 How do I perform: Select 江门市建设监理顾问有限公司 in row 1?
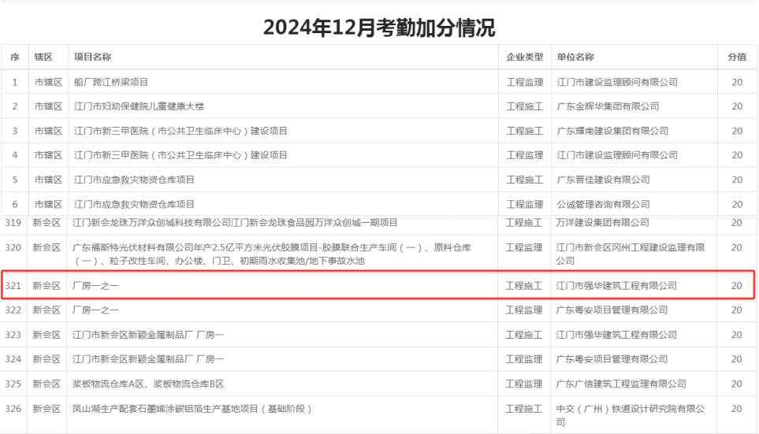point(617,82)
